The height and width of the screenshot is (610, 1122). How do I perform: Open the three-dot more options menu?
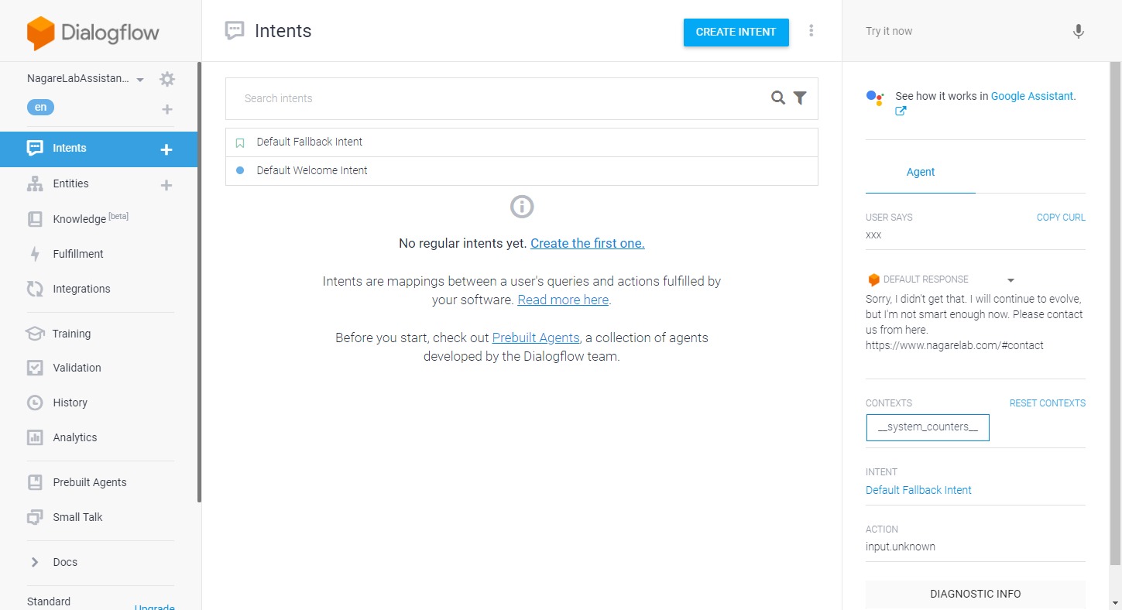(811, 30)
